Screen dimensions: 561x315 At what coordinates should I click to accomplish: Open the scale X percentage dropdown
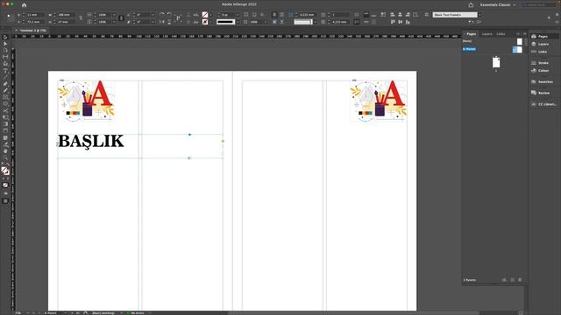pos(114,15)
